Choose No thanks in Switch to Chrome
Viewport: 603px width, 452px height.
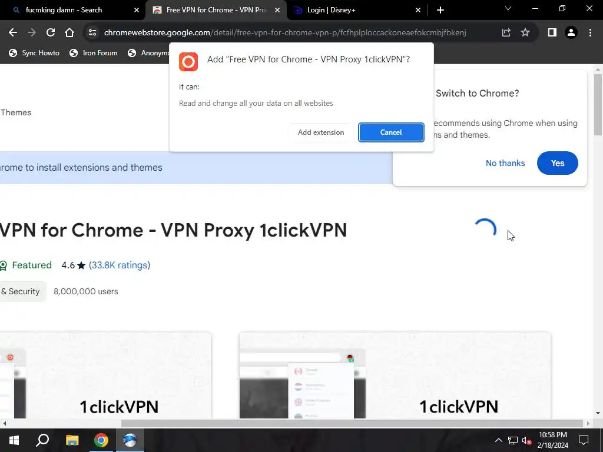(x=505, y=163)
